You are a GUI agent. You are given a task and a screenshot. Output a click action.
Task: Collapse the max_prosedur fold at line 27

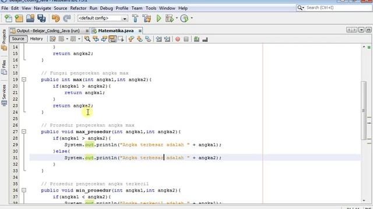click(x=24, y=132)
